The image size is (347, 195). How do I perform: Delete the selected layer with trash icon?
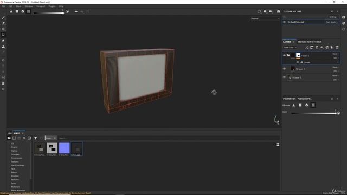pyautogui.click(x=337, y=47)
